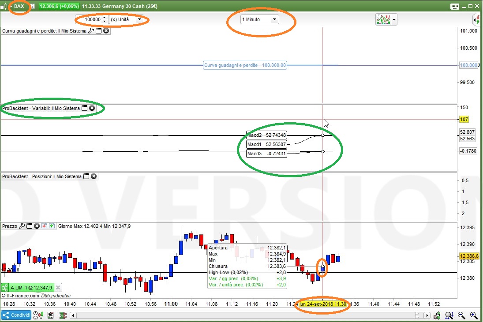The image size is (483, 322).
Task: Click the gears icon on A:LIM order label
Action: [4, 288]
